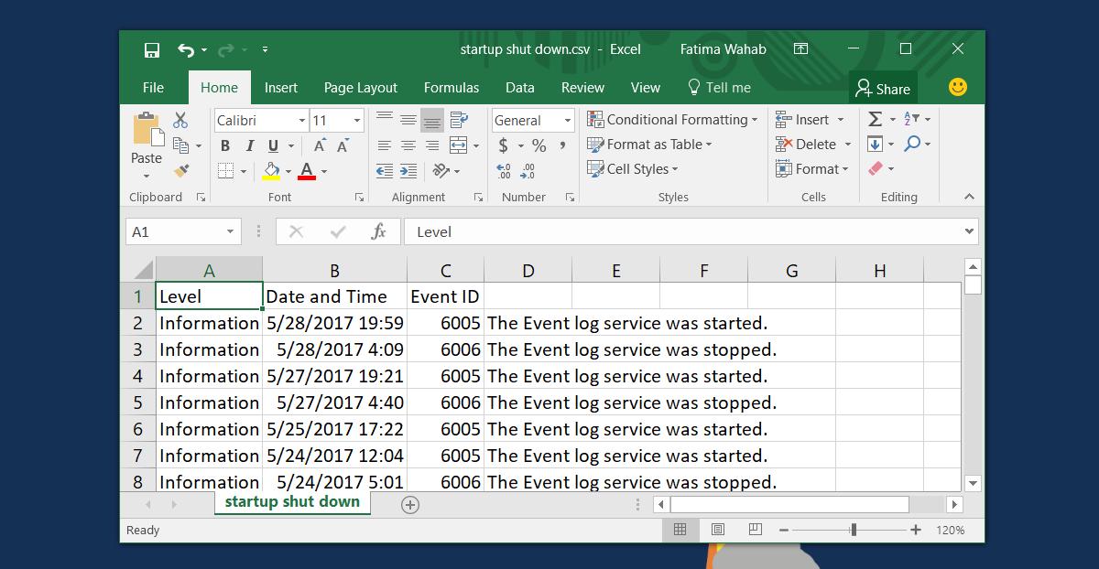Merge and center cells icon
The width and height of the screenshot is (1099, 569).
pos(457,145)
